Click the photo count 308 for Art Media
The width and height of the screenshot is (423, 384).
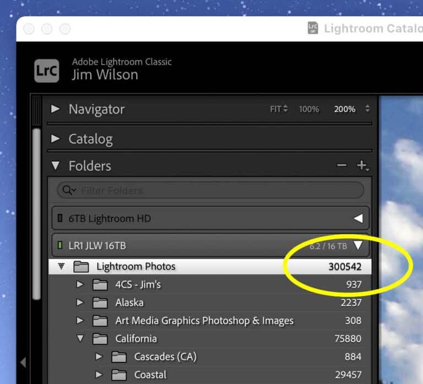353,321
